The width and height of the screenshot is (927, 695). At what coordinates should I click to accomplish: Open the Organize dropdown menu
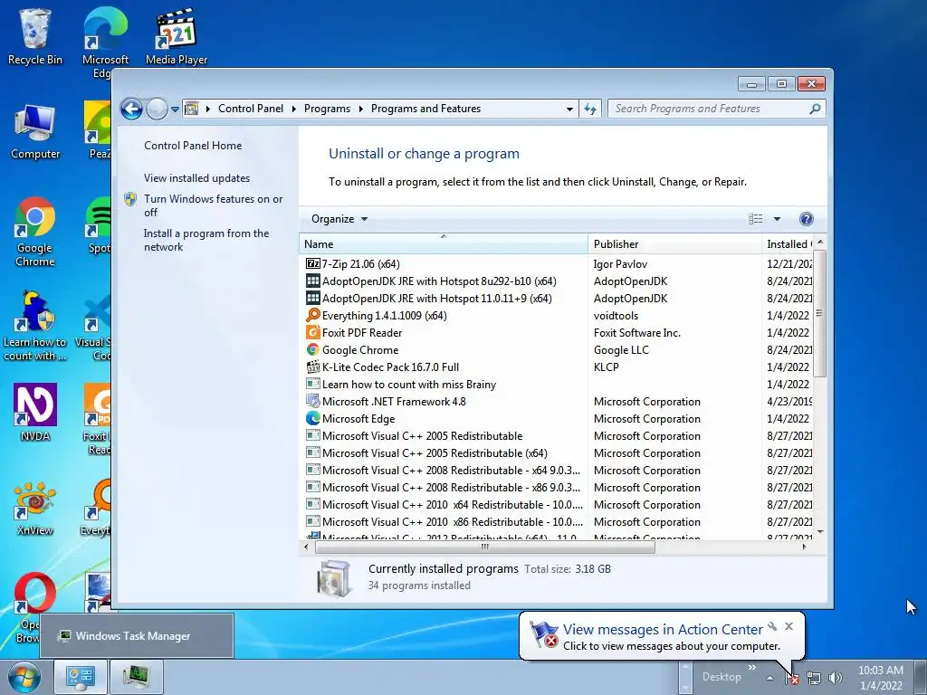tap(339, 219)
